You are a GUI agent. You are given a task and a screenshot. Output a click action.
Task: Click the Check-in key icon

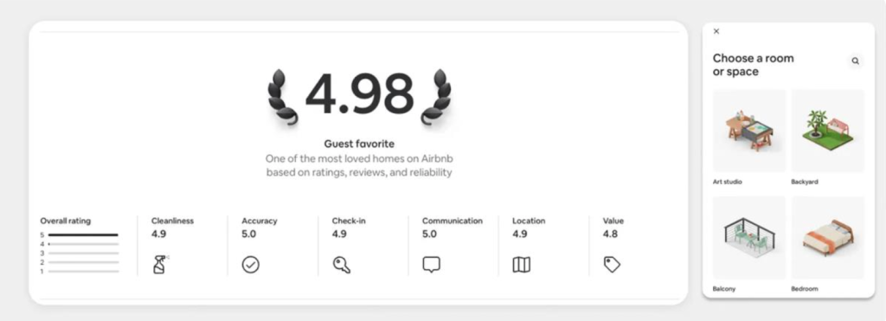coord(341,265)
